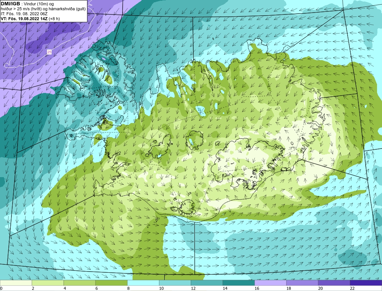
Task: Click the 0–2 m/s pale yellow legend swatch
Action: point(16,283)
